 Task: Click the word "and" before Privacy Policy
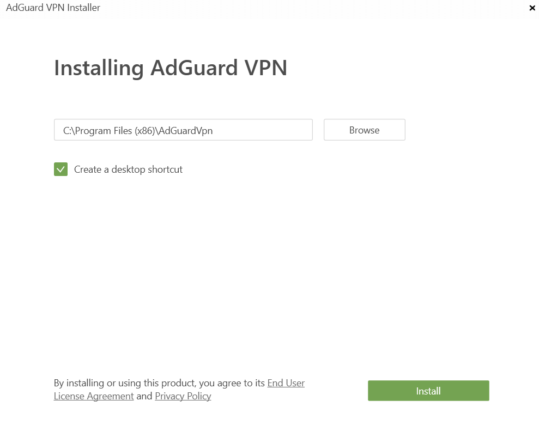[x=144, y=396]
